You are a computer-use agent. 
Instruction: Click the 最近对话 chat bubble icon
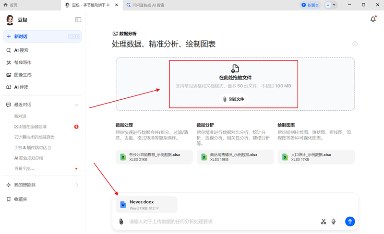[9, 105]
